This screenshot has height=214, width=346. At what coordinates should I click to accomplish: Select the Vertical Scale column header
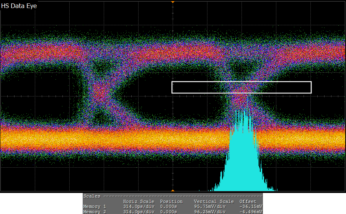click(214, 201)
